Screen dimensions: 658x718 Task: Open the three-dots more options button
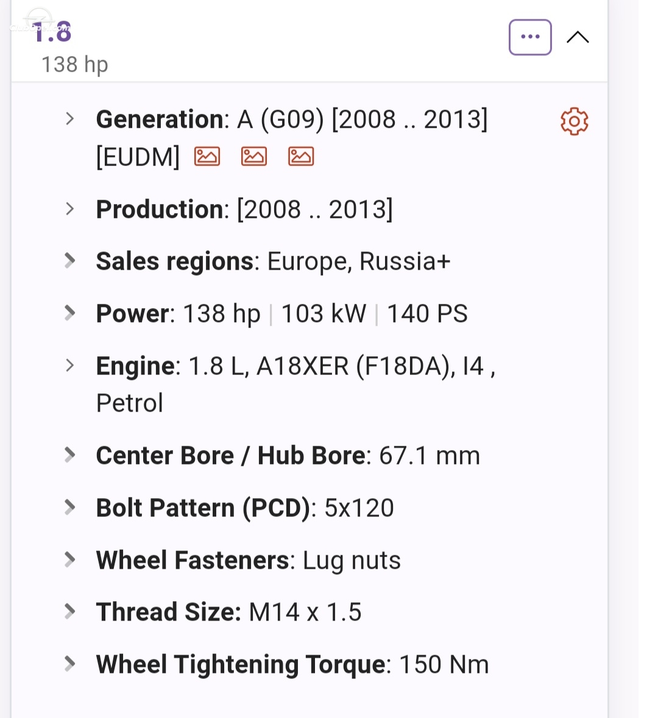pyautogui.click(x=529, y=37)
